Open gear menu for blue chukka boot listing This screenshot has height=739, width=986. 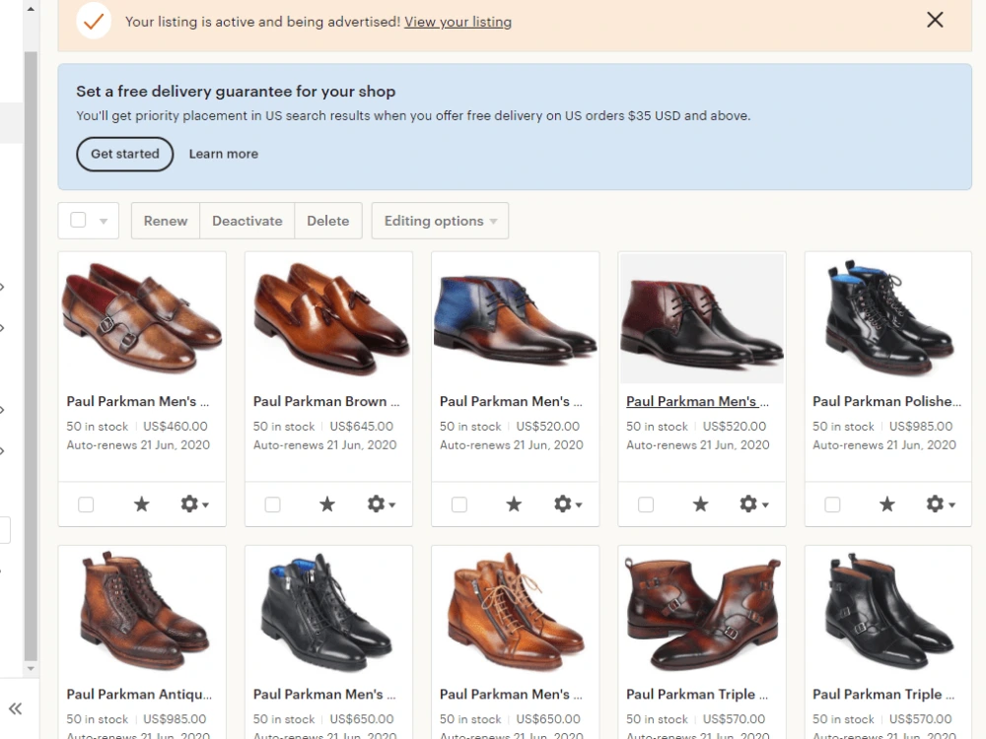(568, 504)
